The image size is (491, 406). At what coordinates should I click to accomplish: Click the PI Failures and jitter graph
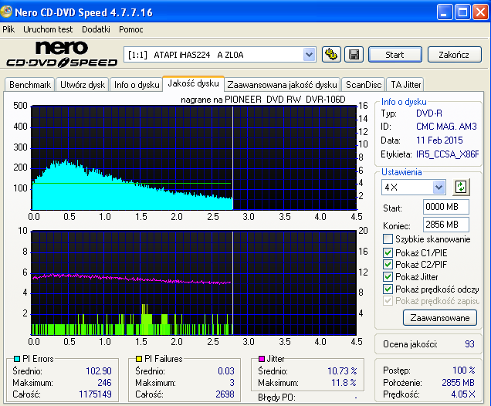[194, 283]
